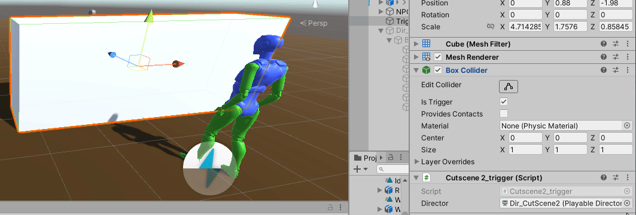Viewport: 636px width, 215px height.
Task: Open presets for Cutscene 2_trigger script
Action: click(616, 178)
